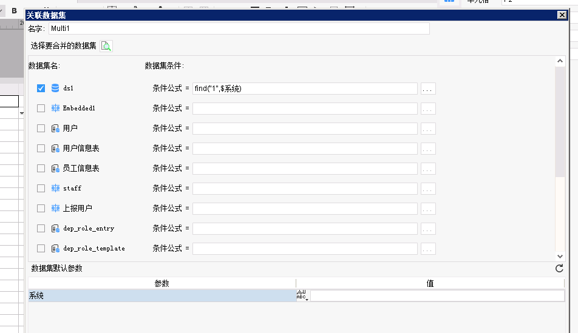Select the 系统 parameter row

click(x=161, y=296)
